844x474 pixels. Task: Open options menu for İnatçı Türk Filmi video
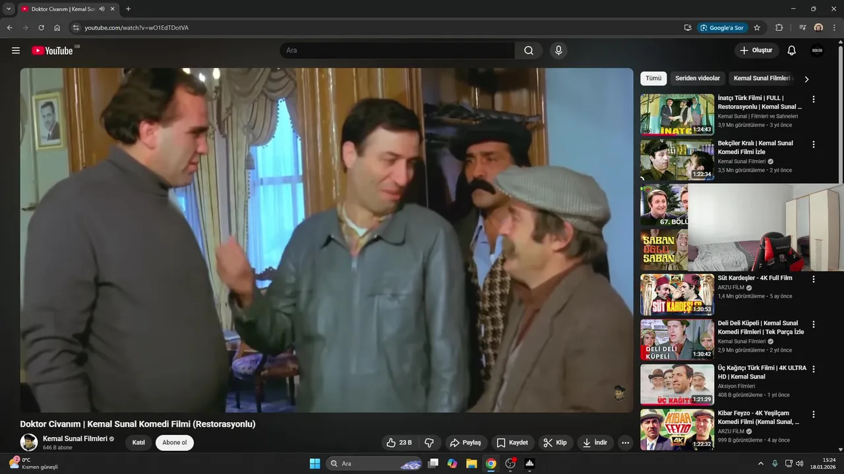click(814, 99)
